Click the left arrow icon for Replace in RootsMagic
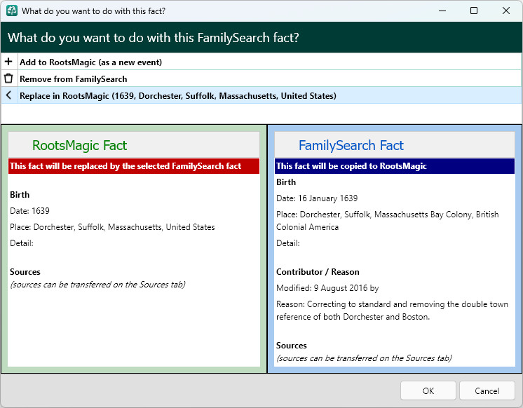 pyautogui.click(x=8, y=95)
